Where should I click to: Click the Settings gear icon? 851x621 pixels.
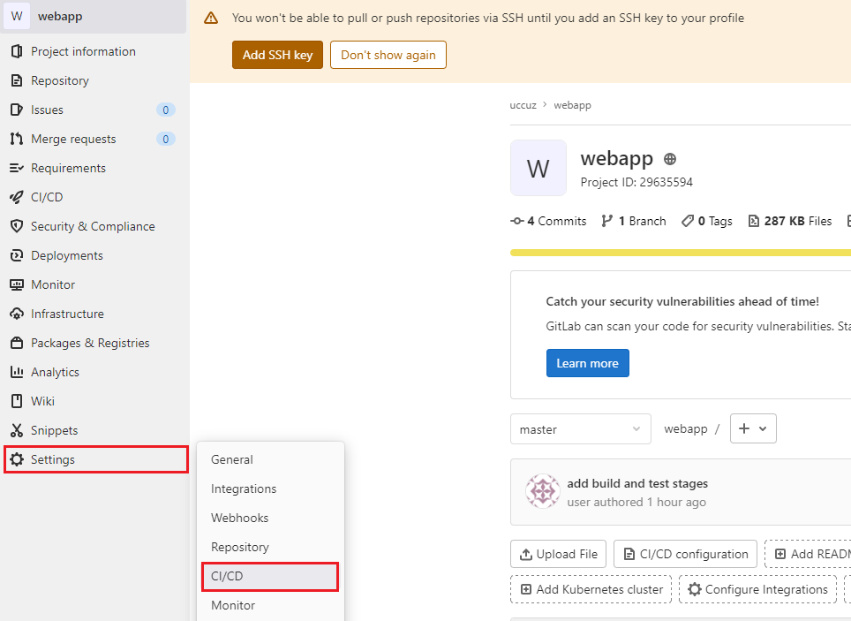click(16, 459)
